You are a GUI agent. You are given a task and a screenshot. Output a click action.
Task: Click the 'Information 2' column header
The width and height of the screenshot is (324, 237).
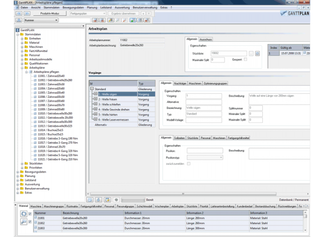click(218, 213)
